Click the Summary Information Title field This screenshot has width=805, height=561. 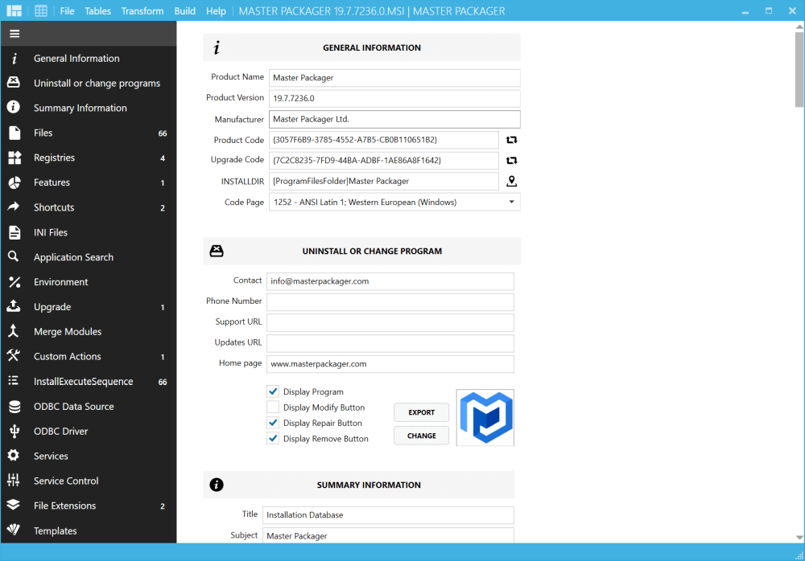pos(388,515)
